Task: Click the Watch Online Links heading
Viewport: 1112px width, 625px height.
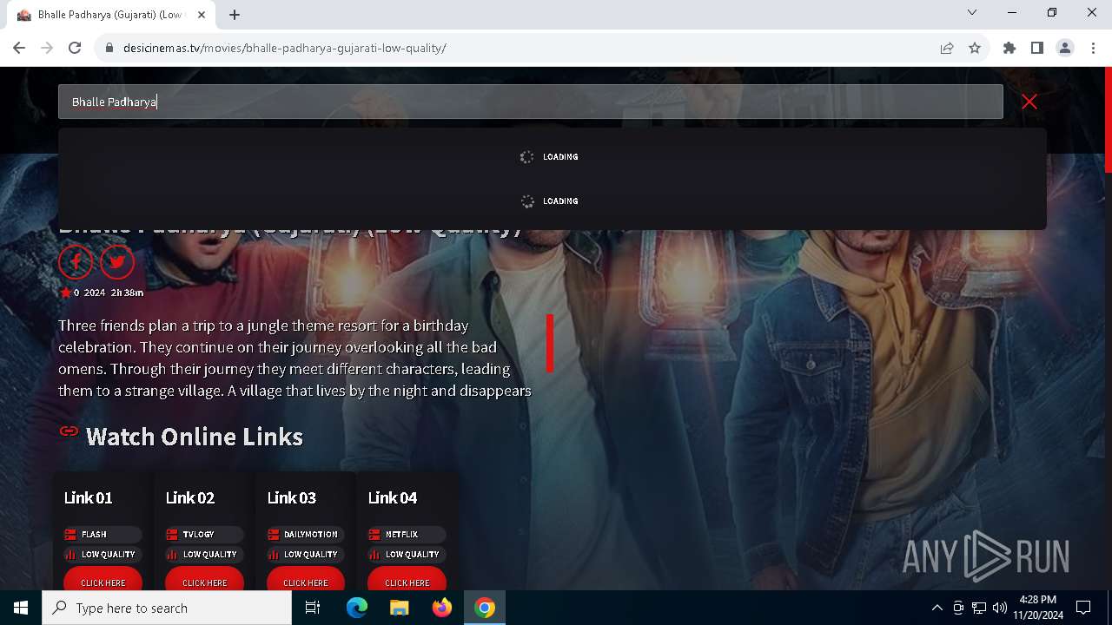Action: tap(195, 437)
